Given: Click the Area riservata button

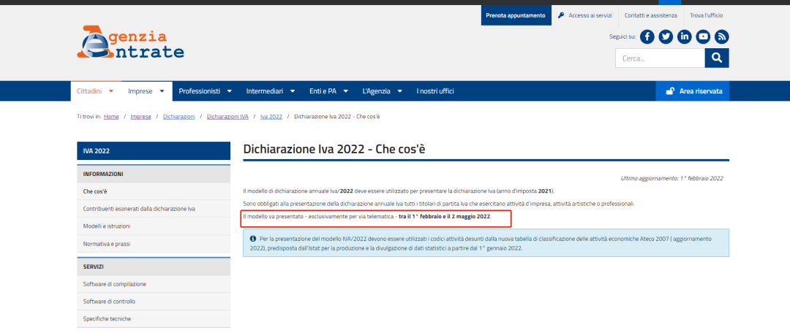Looking at the screenshot, I should click(692, 91).
